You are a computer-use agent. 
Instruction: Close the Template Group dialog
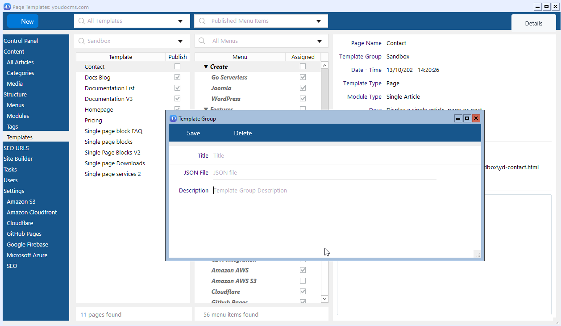[476, 118]
